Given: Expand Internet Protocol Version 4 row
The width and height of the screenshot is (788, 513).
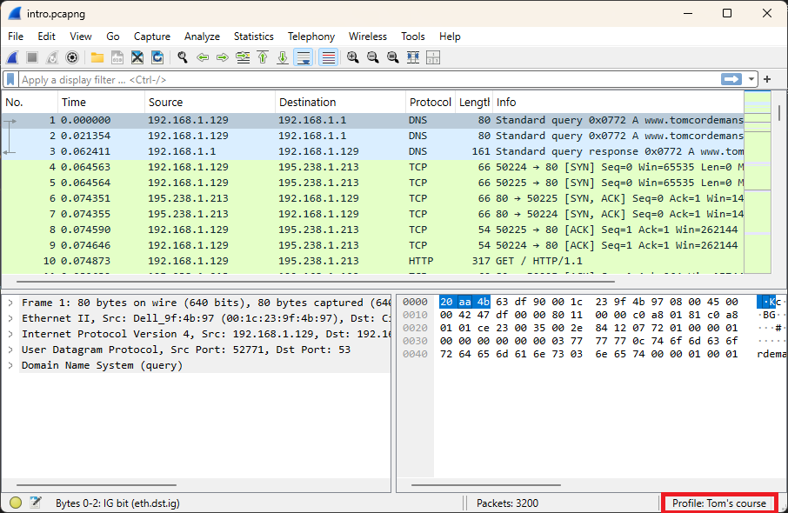Looking at the screenshot, I should tap(10, 334).
